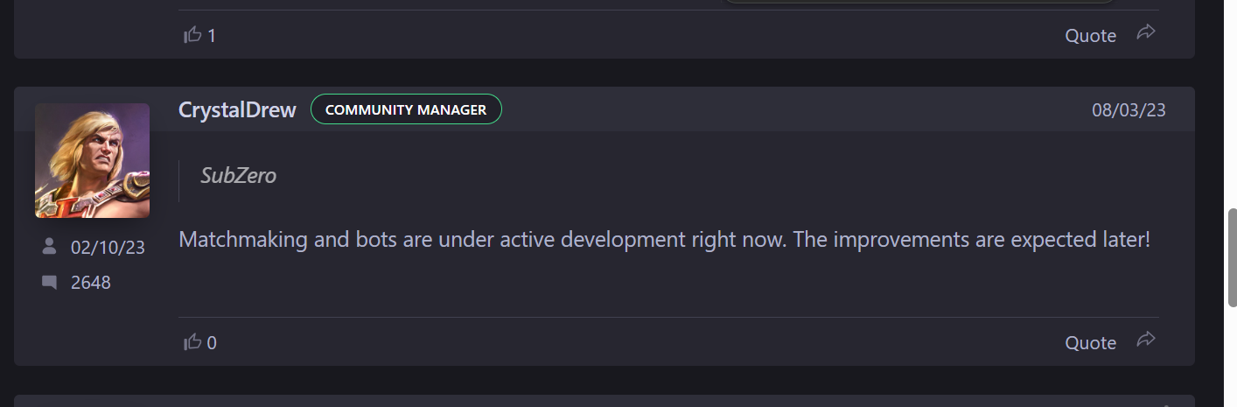This screenshot has height=407, width=1237.
Task: Click the scrollbar track below the thumb
Action: (1232, 356)
